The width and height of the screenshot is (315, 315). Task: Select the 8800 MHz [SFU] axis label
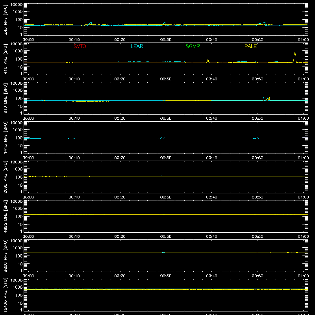coord(5,256)
